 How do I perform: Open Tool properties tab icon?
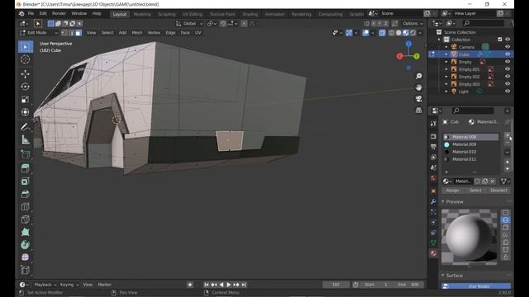(433, 124)
